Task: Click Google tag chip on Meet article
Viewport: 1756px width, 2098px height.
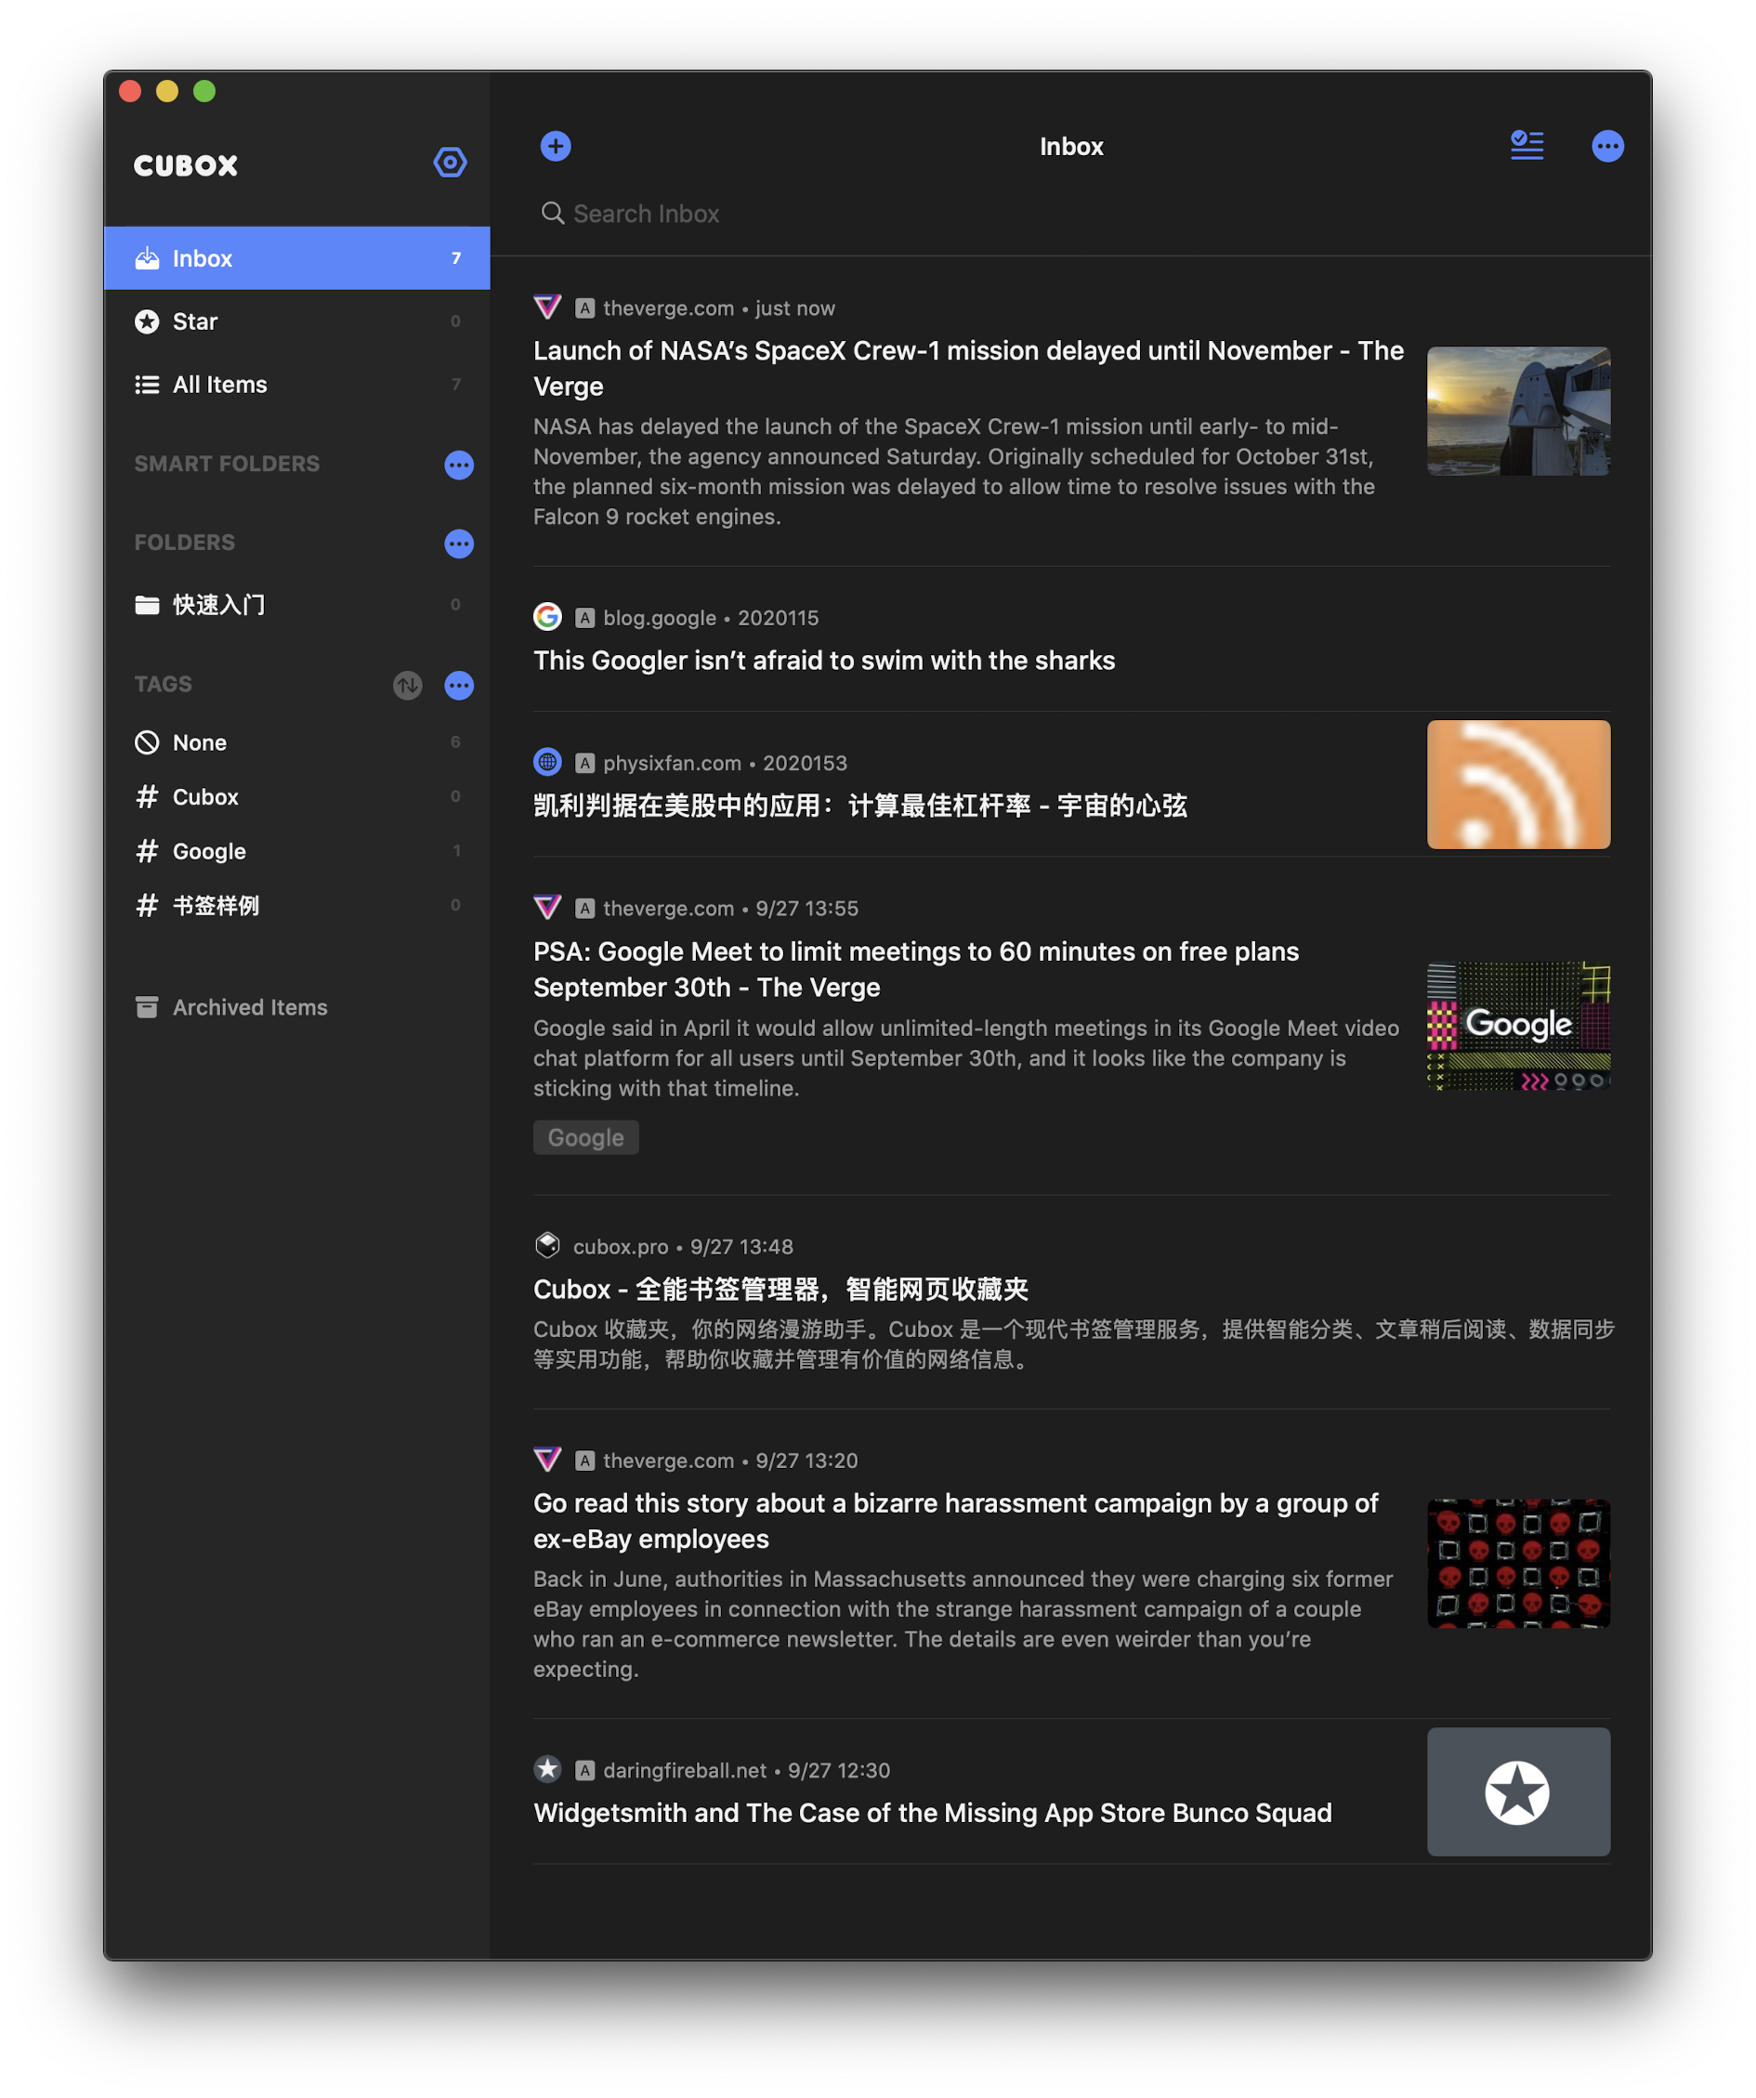Action: click(x=585, y=1137)
